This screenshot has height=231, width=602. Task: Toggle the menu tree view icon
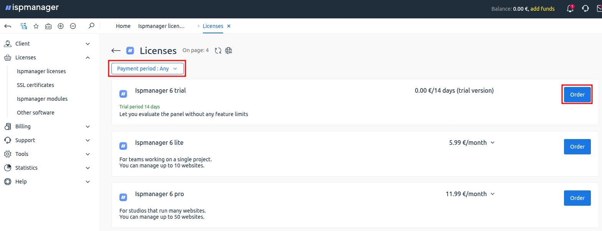pos(24,26)
